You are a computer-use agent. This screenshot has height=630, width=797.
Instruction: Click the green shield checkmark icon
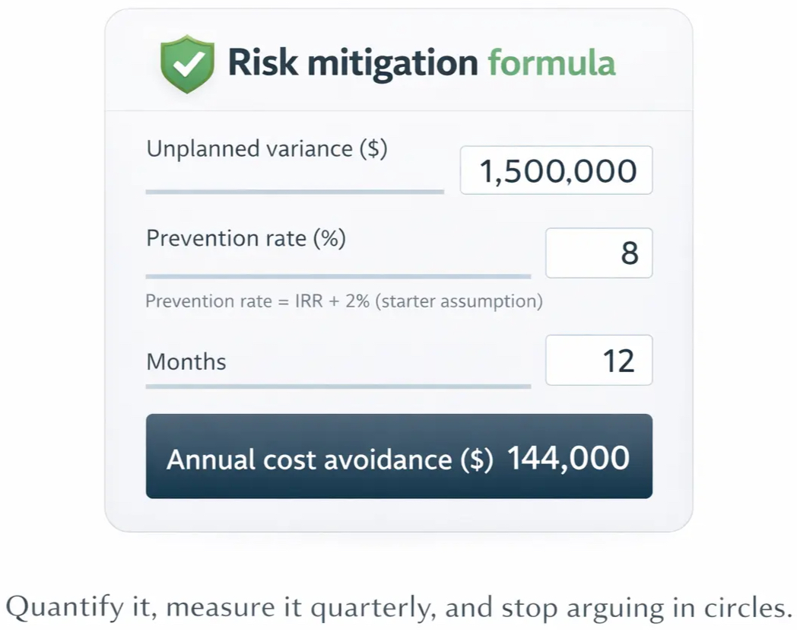point(185,64)
